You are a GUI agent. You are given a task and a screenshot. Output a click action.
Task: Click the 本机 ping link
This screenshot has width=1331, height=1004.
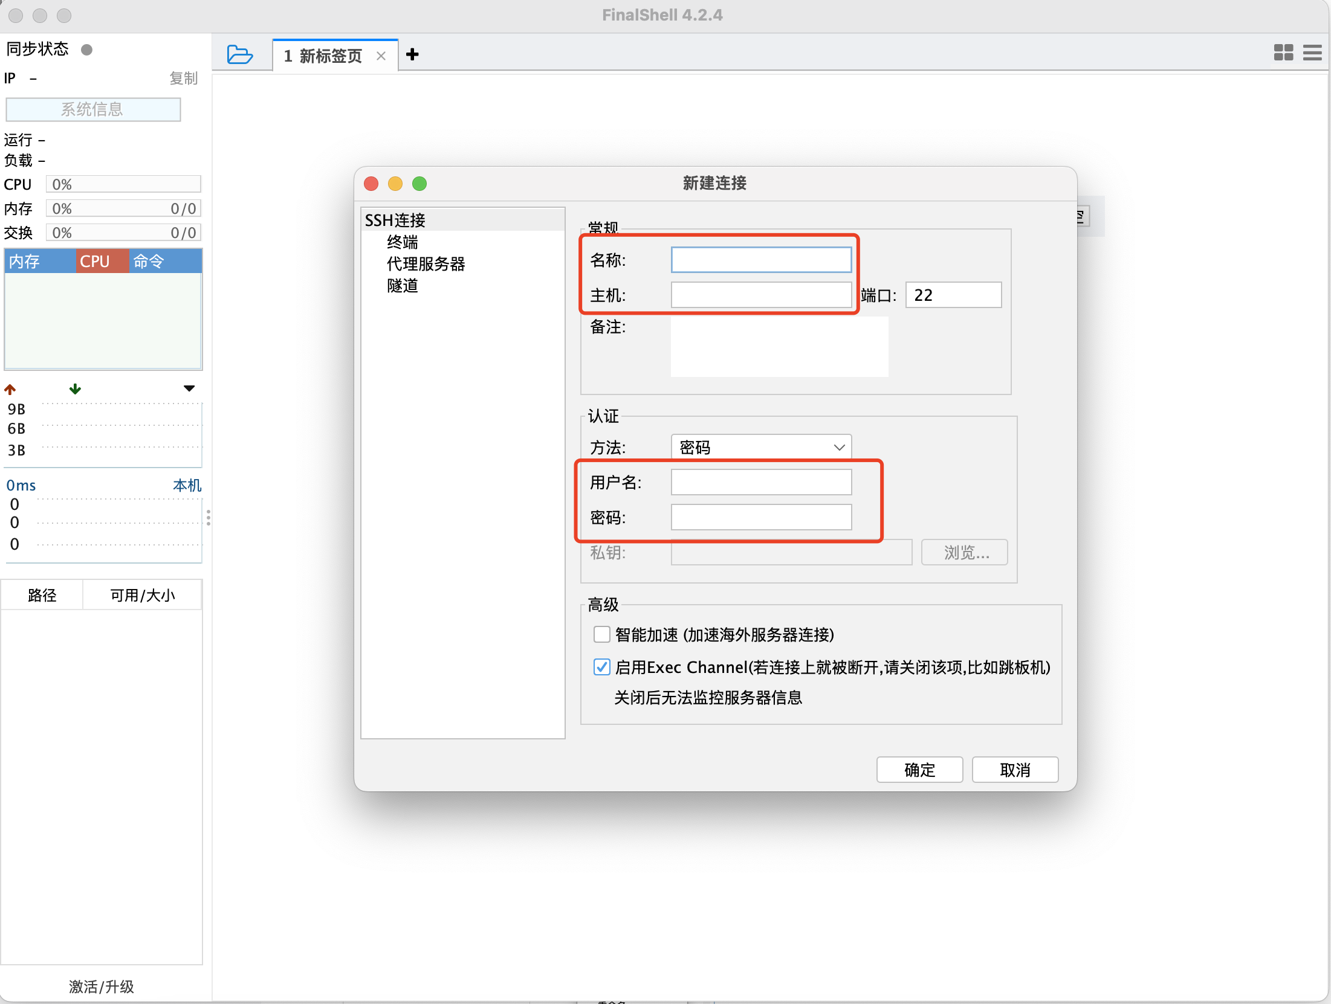[x=187, y=485]
